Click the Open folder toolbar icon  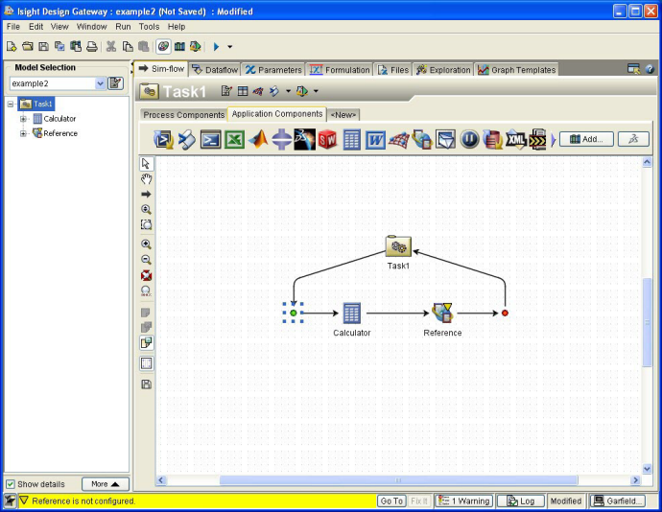point(28,46)
